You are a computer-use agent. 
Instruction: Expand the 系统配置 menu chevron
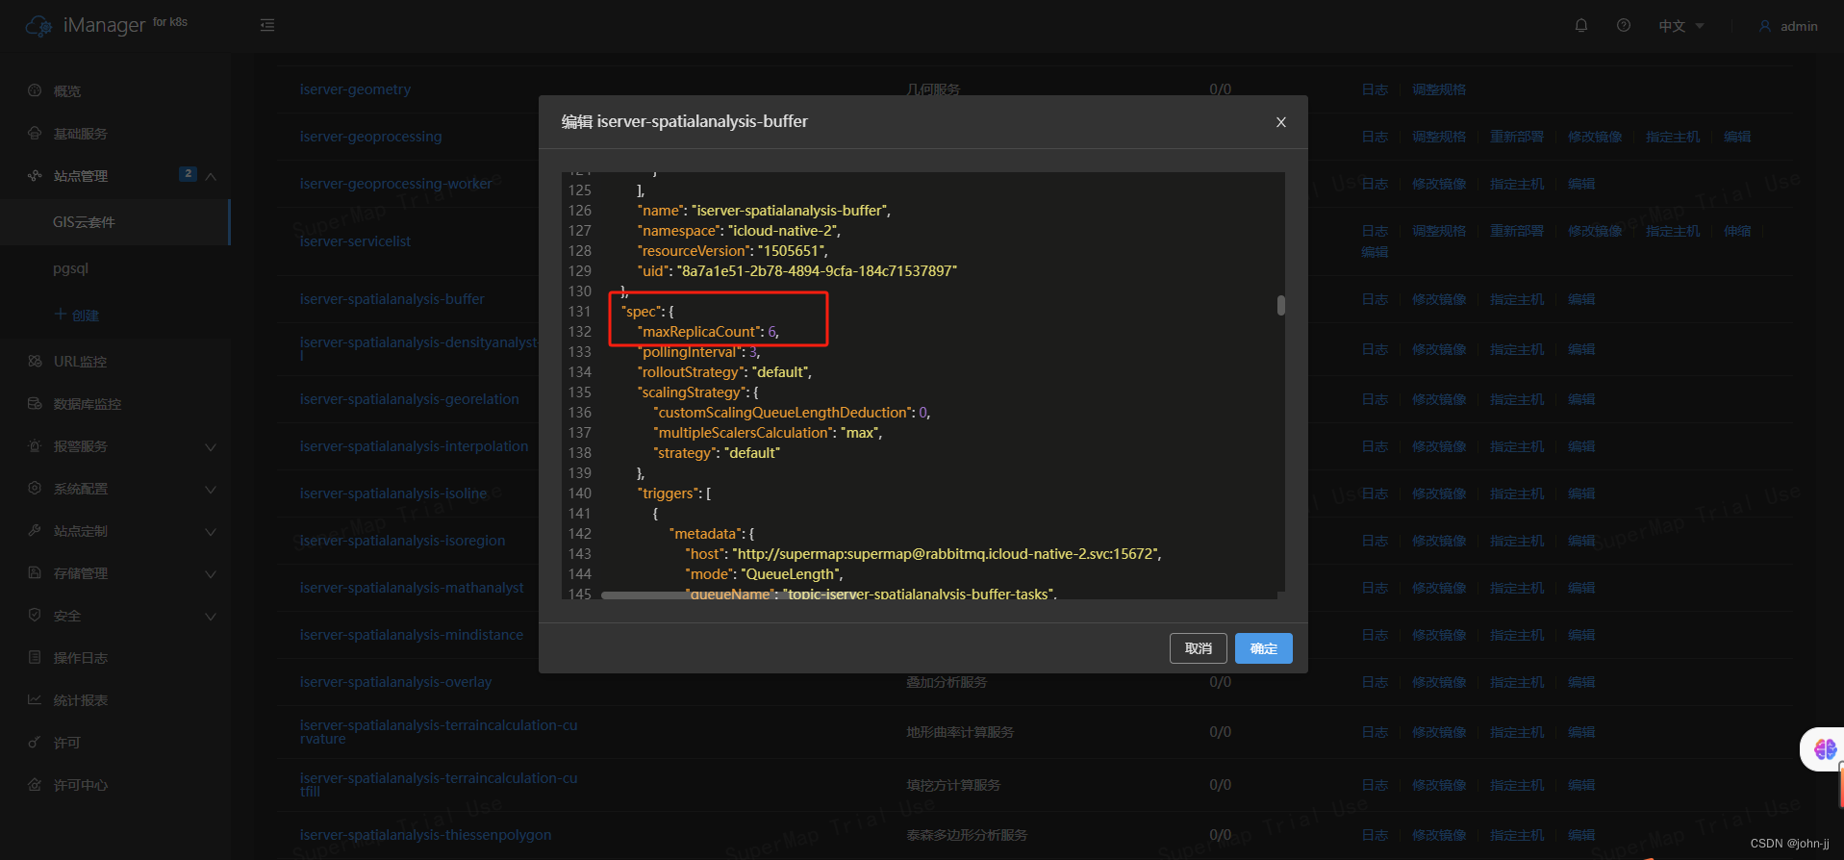(x=211, y=490)
